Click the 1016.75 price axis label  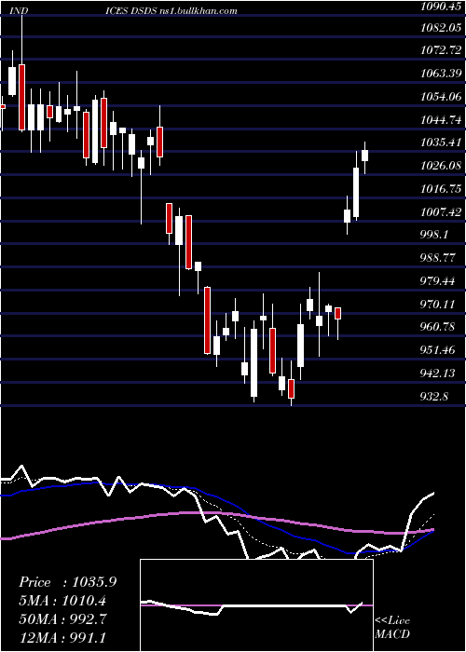[442, 189]
